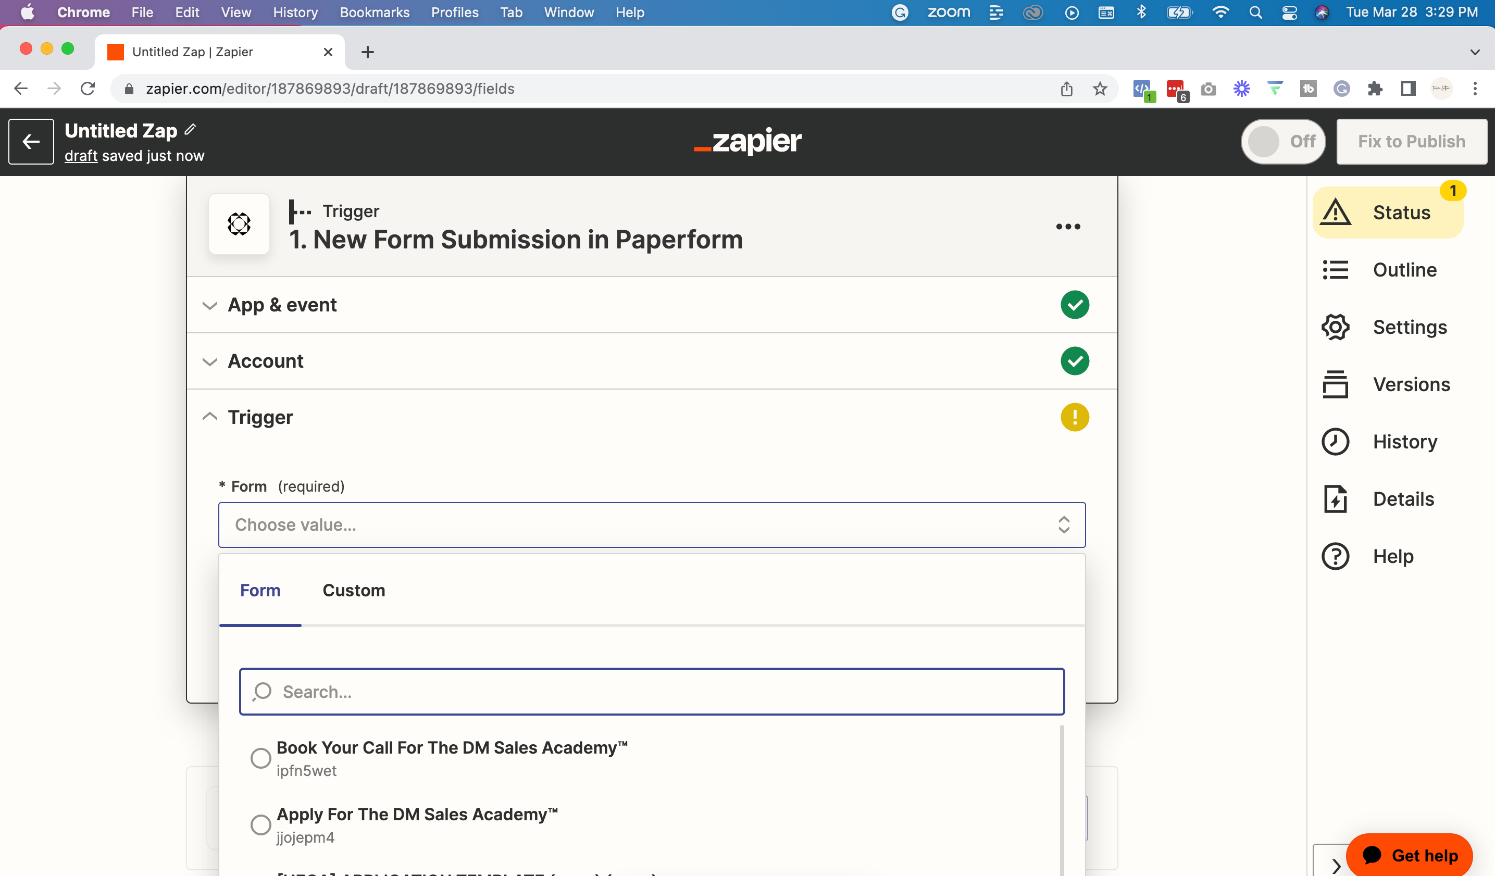The height and width of the screenshot is (876, 1495).
Task: Open Chrome tab search dropdown arrow
Action: (x=1475, y=52)
